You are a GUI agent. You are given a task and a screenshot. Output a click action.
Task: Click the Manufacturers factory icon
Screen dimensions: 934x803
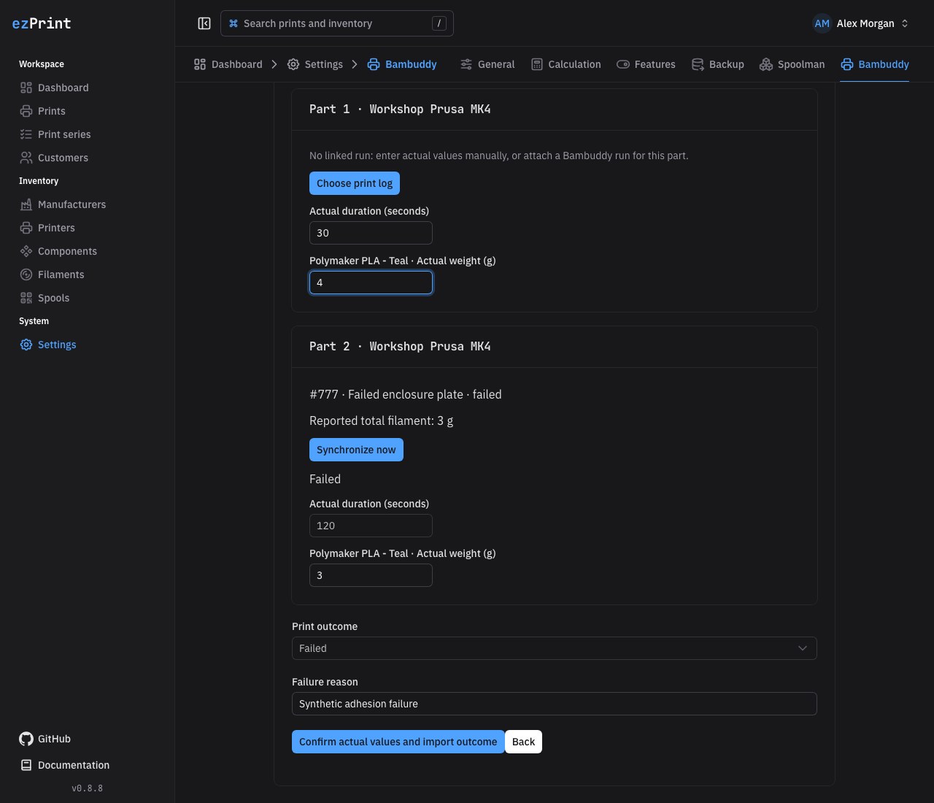coord(26,204)
